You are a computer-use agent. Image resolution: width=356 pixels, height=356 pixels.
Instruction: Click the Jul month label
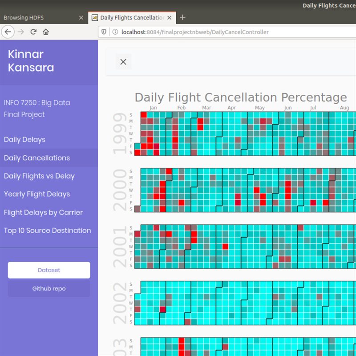pos(313,108)
